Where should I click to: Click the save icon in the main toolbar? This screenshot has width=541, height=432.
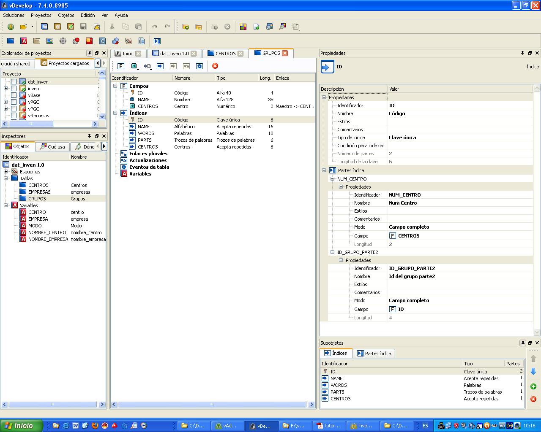click(83, 27)
